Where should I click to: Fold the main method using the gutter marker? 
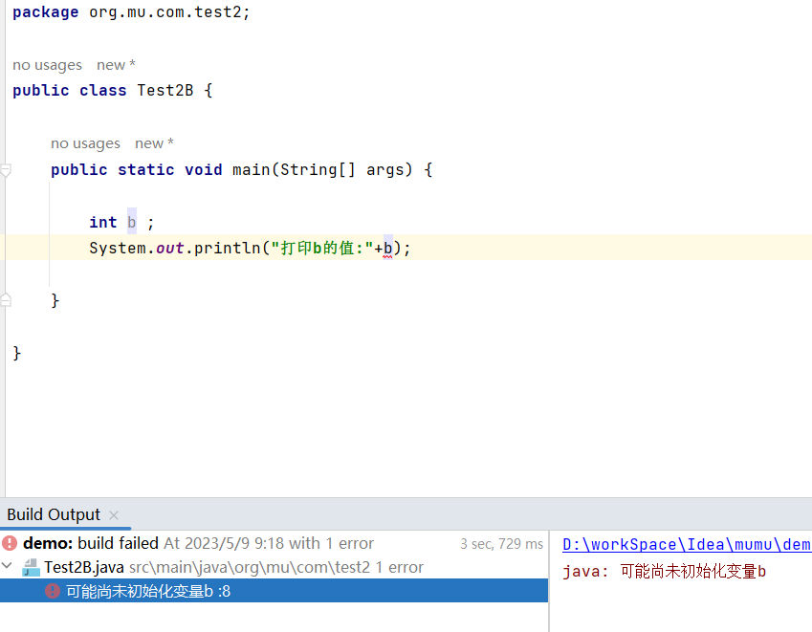[x=6, y=170]
